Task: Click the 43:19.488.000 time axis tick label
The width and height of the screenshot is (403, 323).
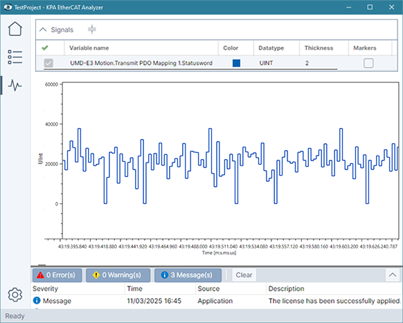Action: 192,246
